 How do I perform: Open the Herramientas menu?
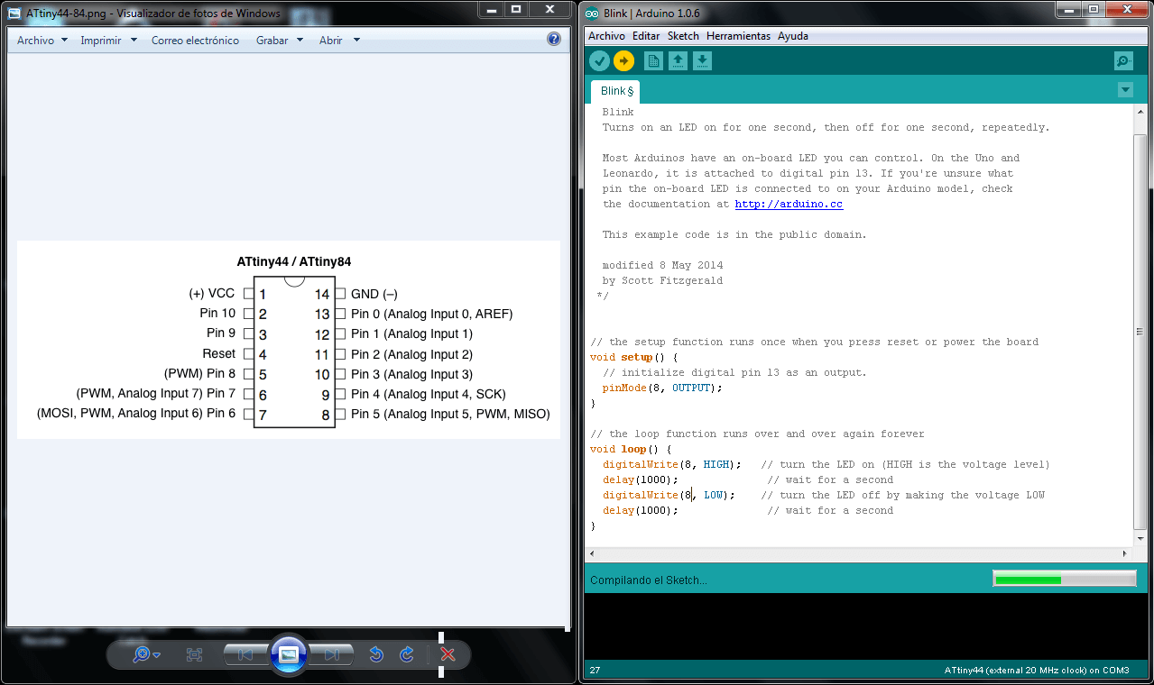point(738,36)
